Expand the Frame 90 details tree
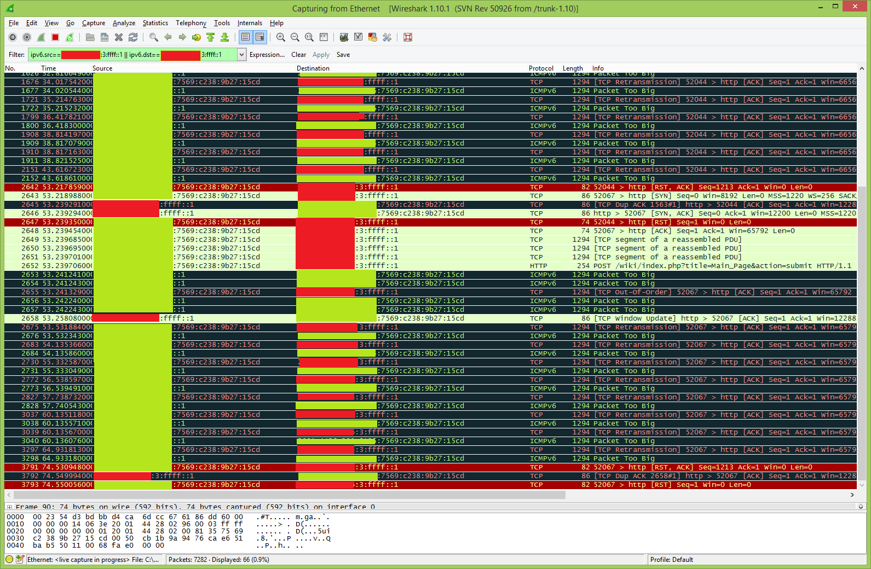Screen dimensions: 871x569 (x=9, y=507)
